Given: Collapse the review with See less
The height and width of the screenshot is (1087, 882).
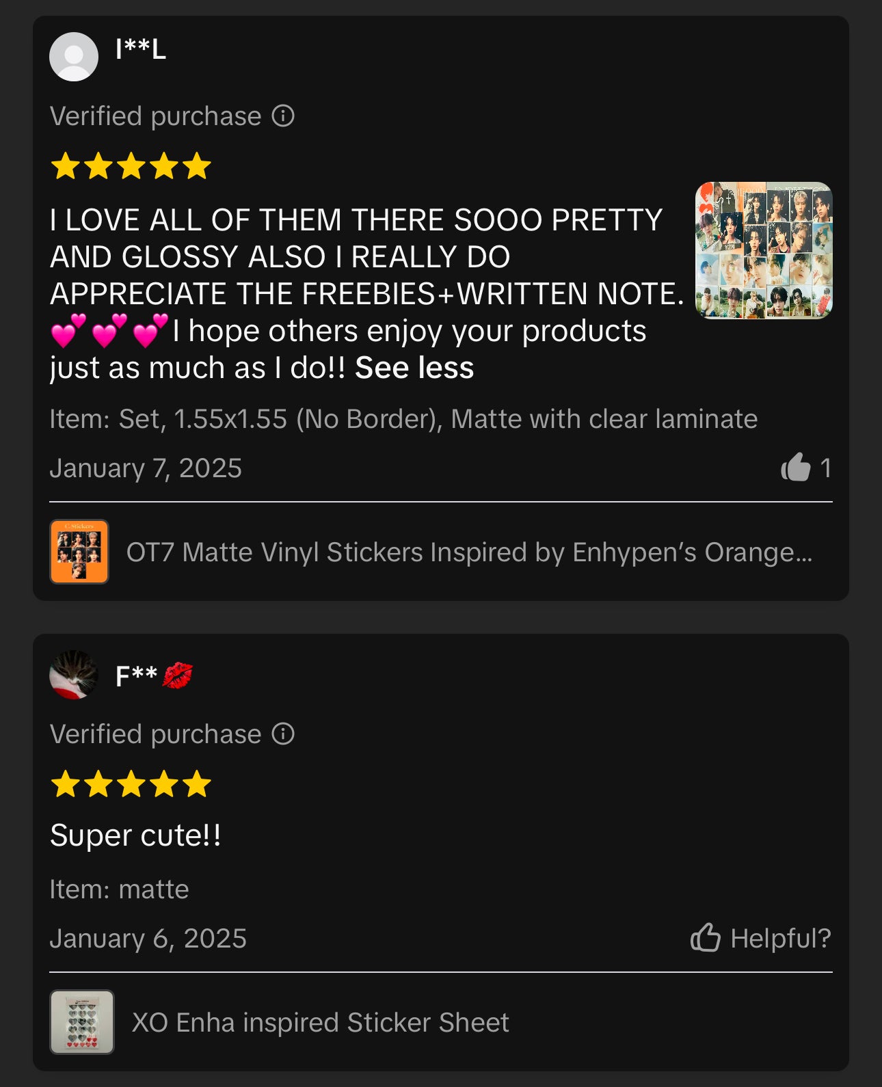Looking at the screenshot, I should 414,368.
